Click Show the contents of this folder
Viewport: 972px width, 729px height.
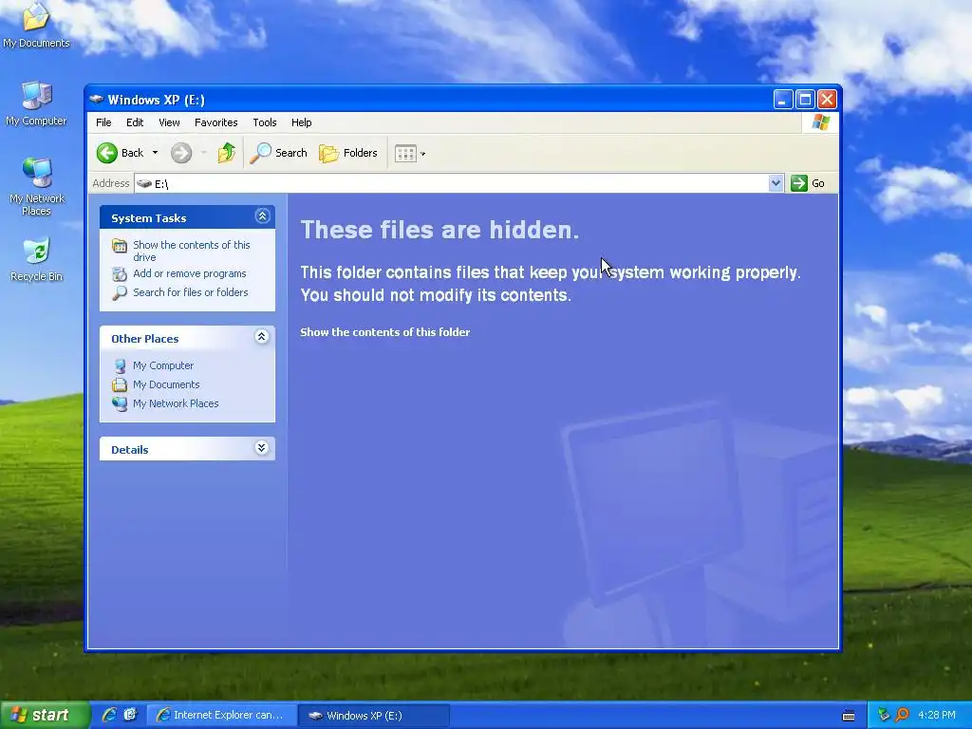tap(385, 332)
